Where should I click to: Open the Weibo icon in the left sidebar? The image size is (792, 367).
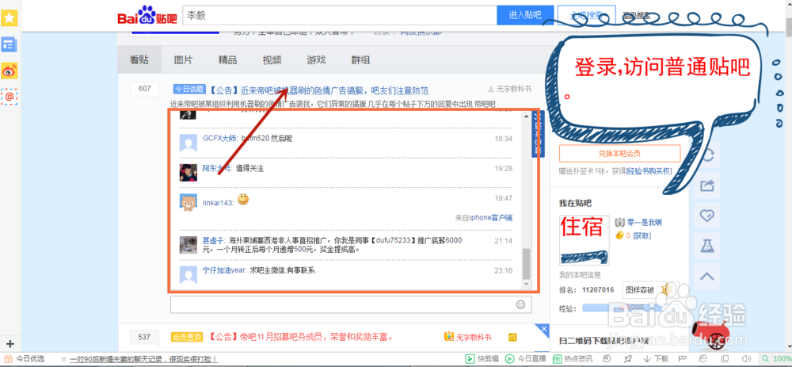coord(10,71)
